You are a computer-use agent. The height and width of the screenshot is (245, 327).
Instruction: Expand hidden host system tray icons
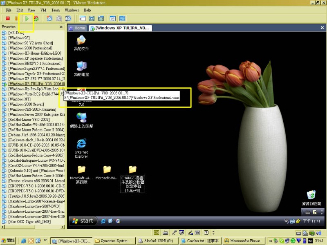coord(270,241)
